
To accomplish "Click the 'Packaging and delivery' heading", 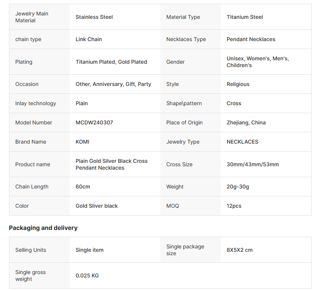I will (x=43, y=228).
